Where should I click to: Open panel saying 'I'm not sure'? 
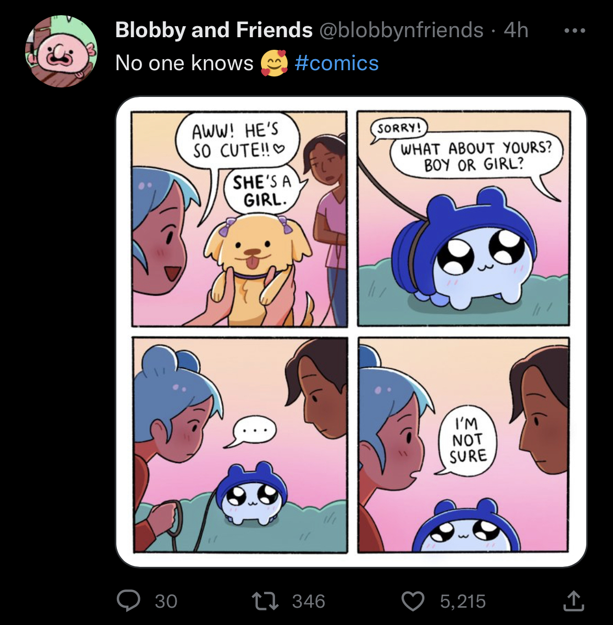click(464, 445)
